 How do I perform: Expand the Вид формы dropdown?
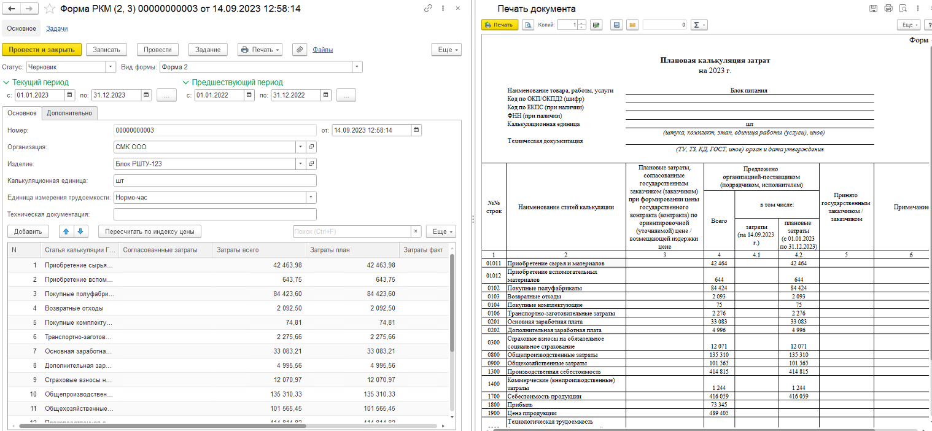click(356, 67)
